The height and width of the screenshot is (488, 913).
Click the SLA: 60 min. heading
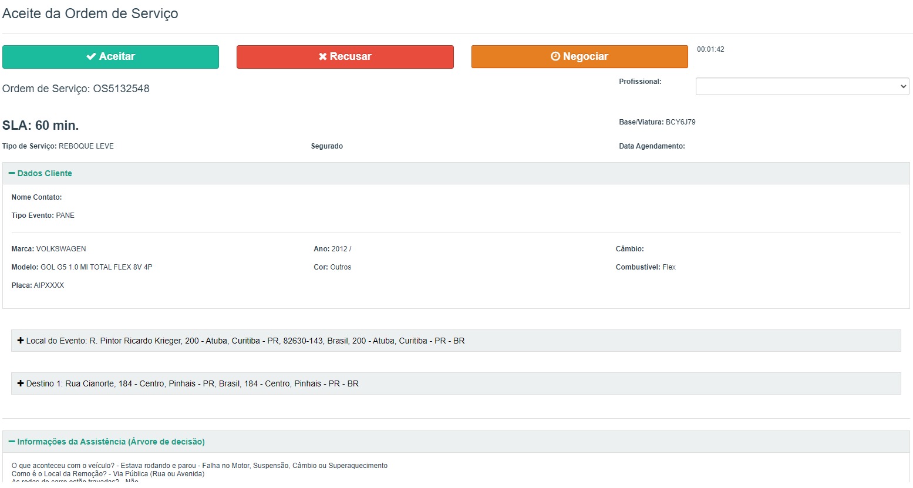41,126
